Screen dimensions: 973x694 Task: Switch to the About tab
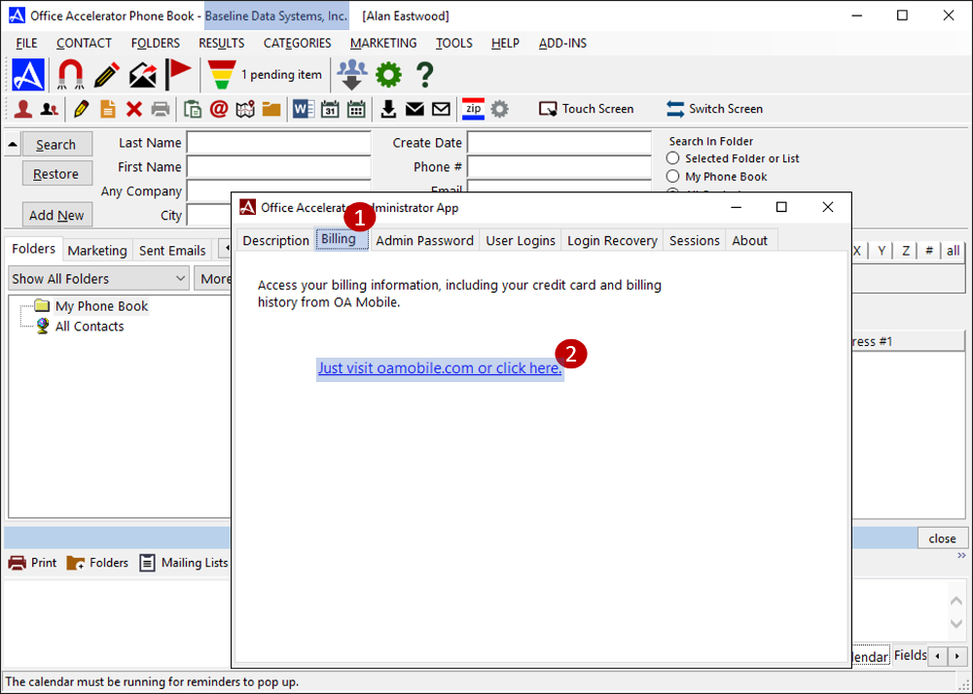click(x=749, y=240)
